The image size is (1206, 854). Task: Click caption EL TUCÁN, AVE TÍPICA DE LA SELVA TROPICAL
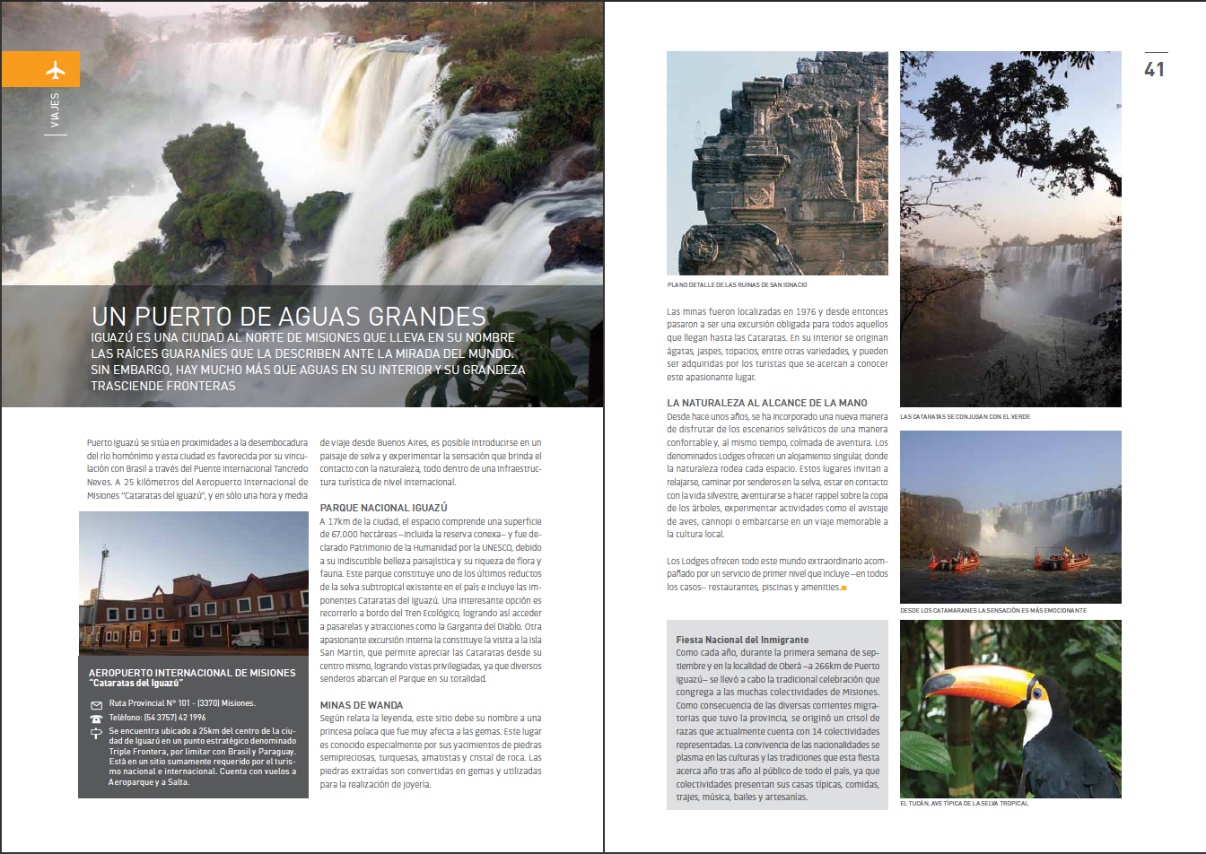pyautogui.click(x=964, y=803)
